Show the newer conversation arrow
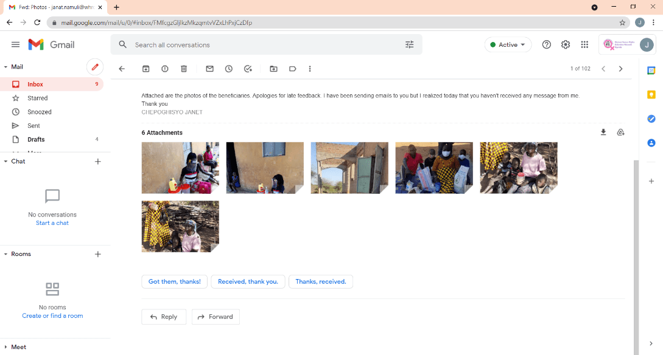This screenshot has height=355, width=663. 603,69
